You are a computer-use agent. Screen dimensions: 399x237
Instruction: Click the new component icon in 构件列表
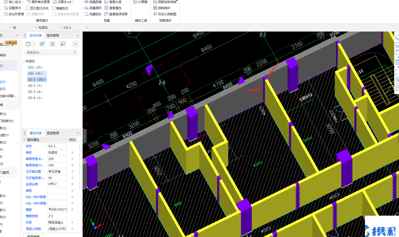[x=28, y=44]
